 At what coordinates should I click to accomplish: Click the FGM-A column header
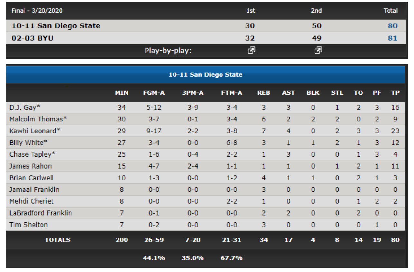pyautogui.click(x=154, y=93)
